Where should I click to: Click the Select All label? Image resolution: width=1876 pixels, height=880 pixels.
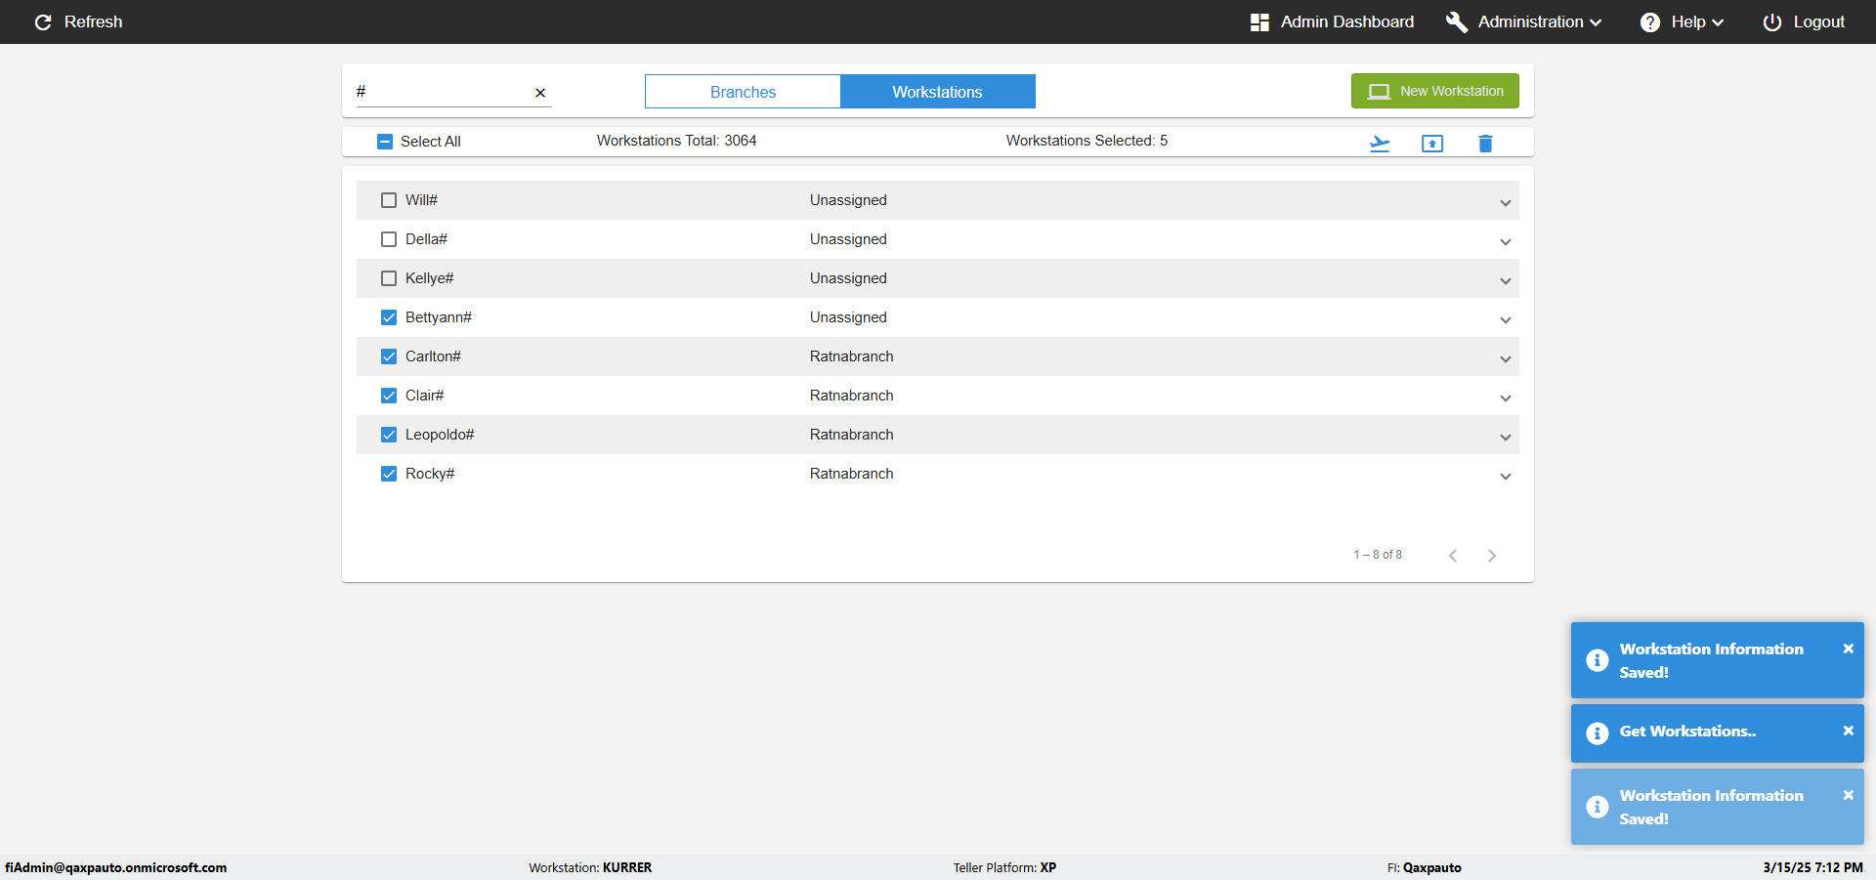pos(430,142)
